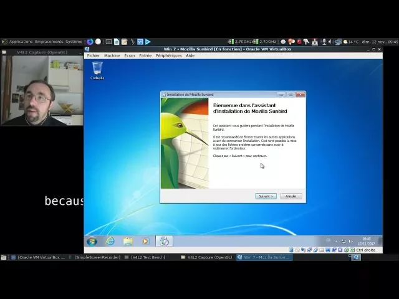Open the Aide menu in VirtualBox
Screen dimensions: 399x299
[190, 55]
